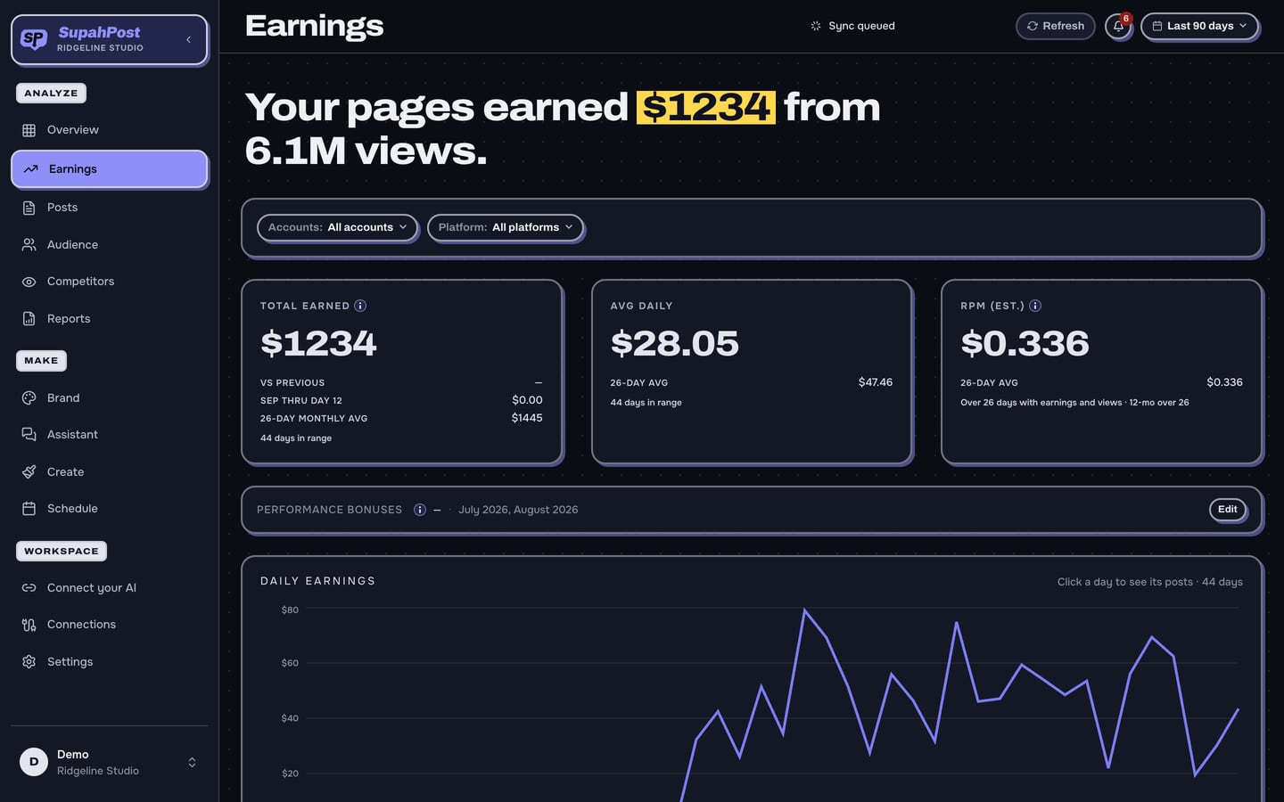Click the $47.46 26-day avg value
The height and width of the screenshot is (802, 1284).
point(876,382)
